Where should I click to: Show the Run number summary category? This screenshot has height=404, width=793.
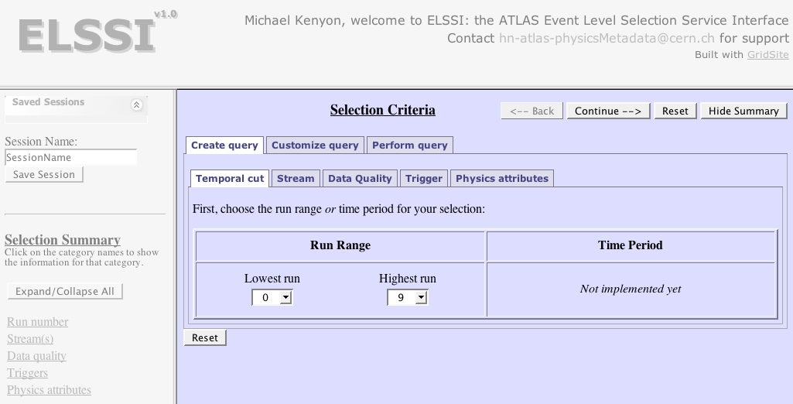tap(37, 322)
